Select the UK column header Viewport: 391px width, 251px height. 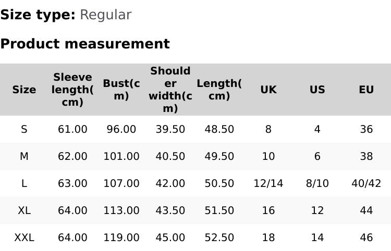(x=268, y=90)
